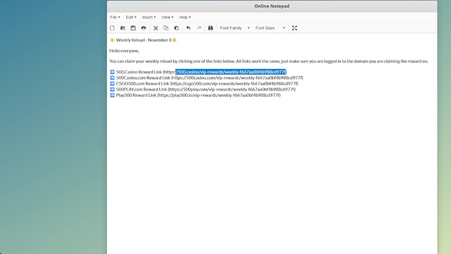This screenshot has width=451, height=254.
Task: Click the Paste clipboard icon
Action: 177,28
